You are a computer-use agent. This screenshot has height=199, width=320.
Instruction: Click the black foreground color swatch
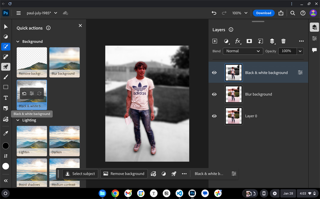pos(6,146)
